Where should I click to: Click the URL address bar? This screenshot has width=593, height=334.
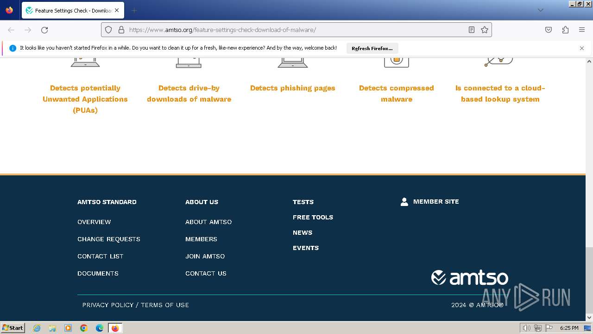pyautogui.click(x=296, y=30)
